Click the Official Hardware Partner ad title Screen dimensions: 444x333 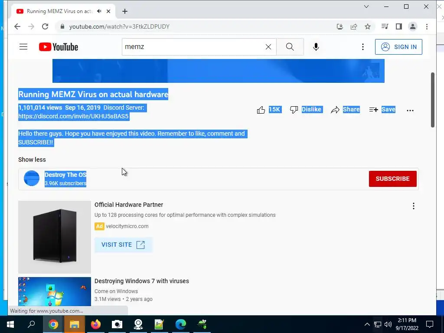(x=129, y=205)
